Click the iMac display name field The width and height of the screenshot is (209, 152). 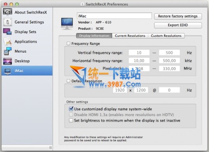click(x=114, y=16)
